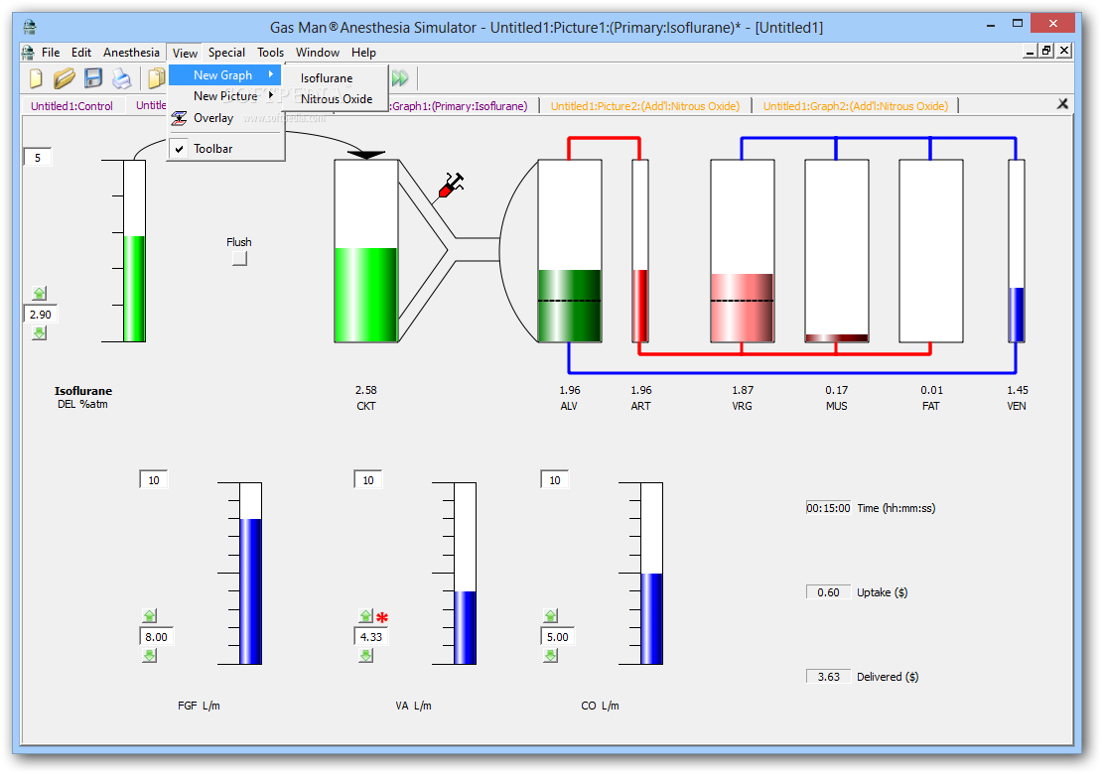The width and height of the screenshot is (1102, 774).
Task: Increase Isoflurane DEL with up arrow
Action: click(x=40, y=293)
